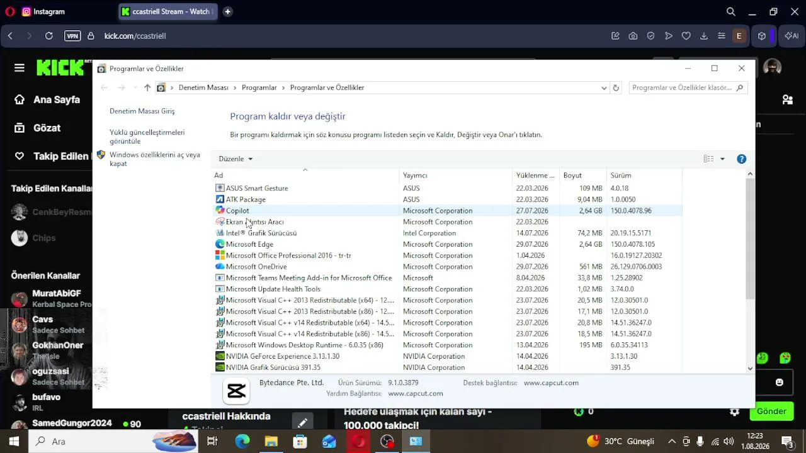The height and width of the screenshot is (453, 806).
Task: Open the Opera extensions cube icon
Action: 762,36
